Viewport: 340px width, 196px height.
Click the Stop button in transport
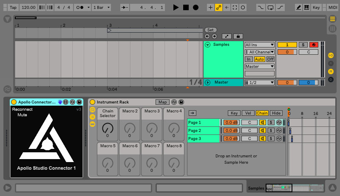tap(186, 8)
